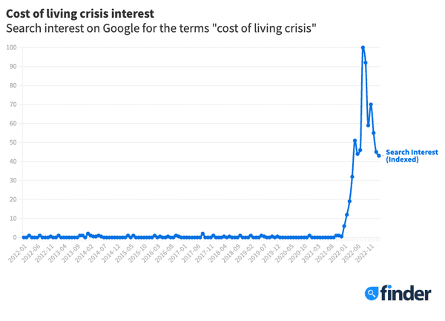Click the secondary peak data point near 70

point(371,105)
